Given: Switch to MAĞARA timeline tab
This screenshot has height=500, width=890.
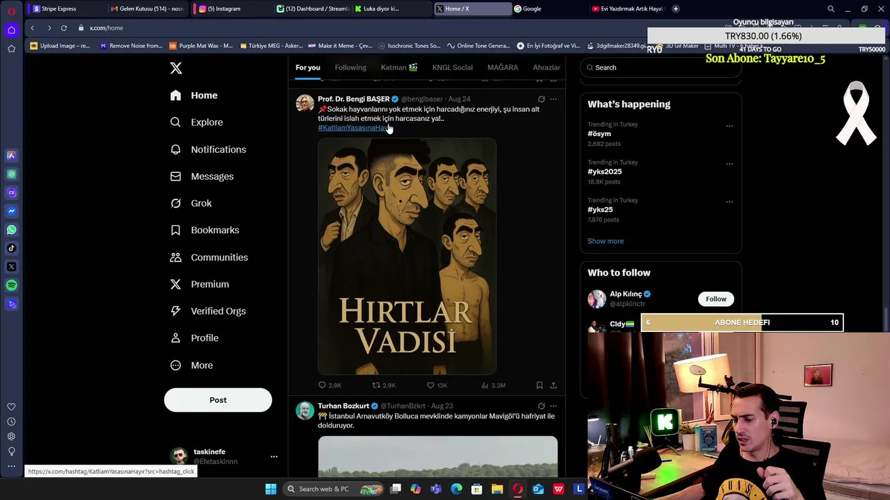Looking at the screenshot, I should (x=502, y=67).
